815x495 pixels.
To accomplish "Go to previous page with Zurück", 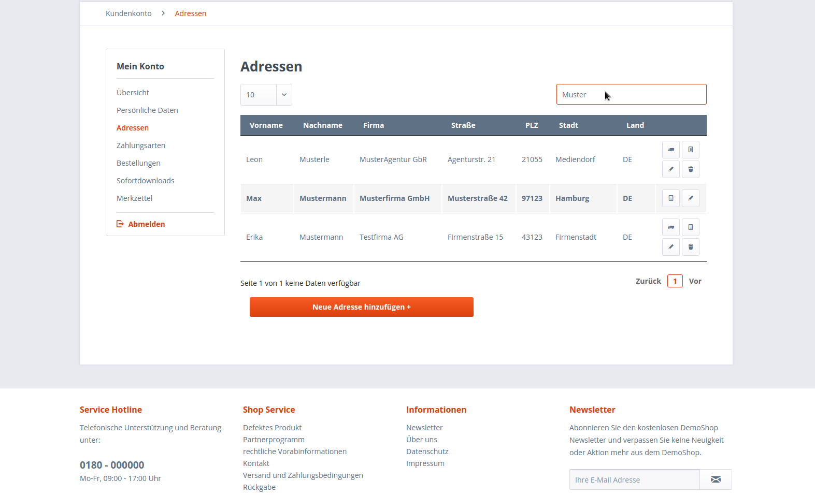I will coord(648,281).
